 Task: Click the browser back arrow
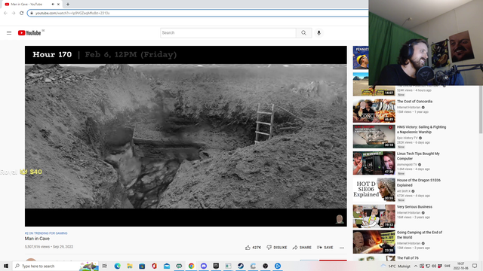click(x=5, y=13)
